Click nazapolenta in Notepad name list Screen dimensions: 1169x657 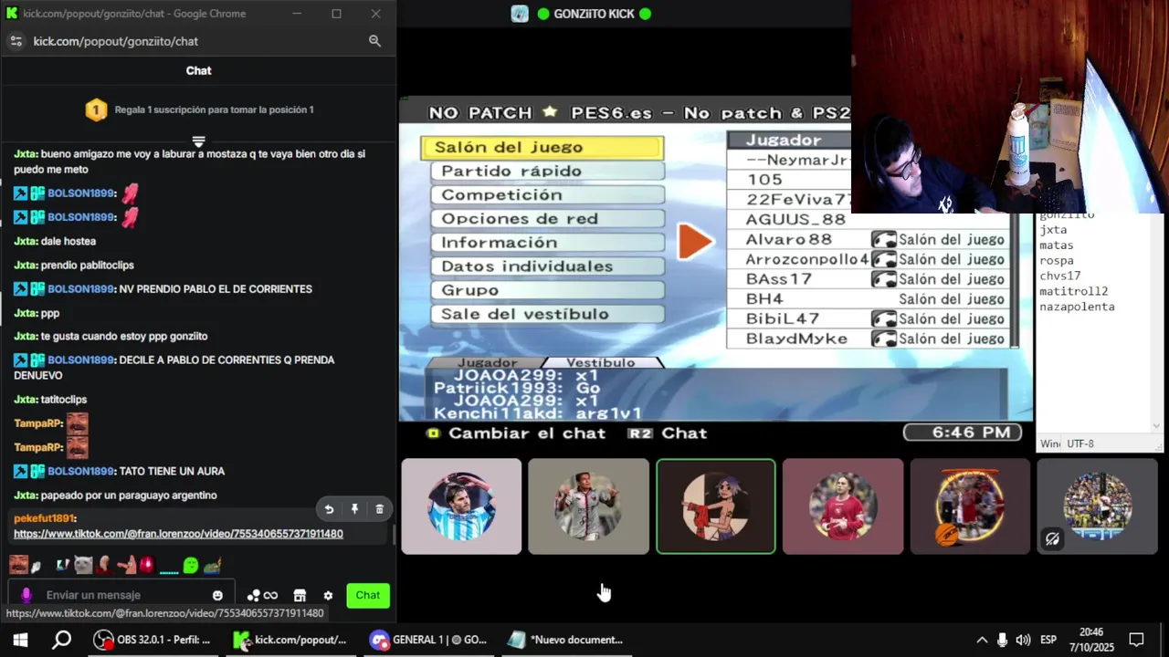(x=1077, y=307)
